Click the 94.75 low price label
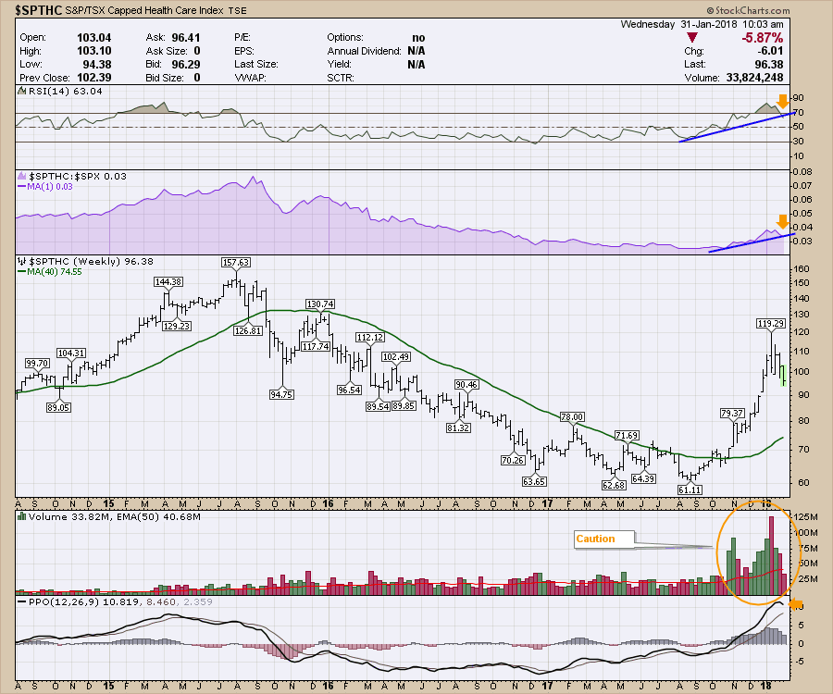This screenshot has width=833, height=694. tap(282, 395)
